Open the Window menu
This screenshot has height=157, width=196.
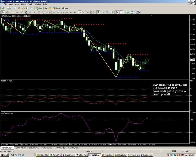(x=38, y=4)
